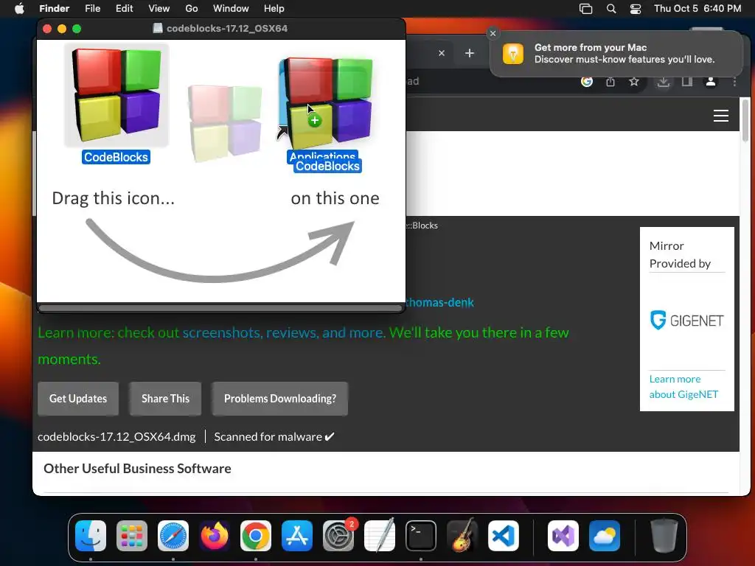This screenshot has height=566, width=755.
Task: Follow the thomas-denk link
Action: [439, 302]
